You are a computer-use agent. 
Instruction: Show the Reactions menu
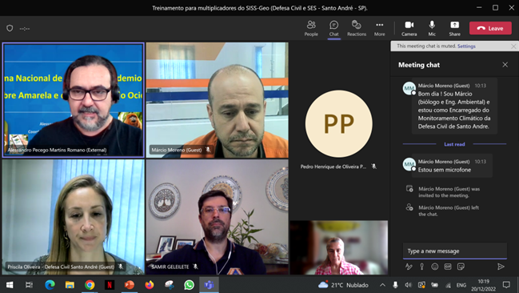pos(357,28)
